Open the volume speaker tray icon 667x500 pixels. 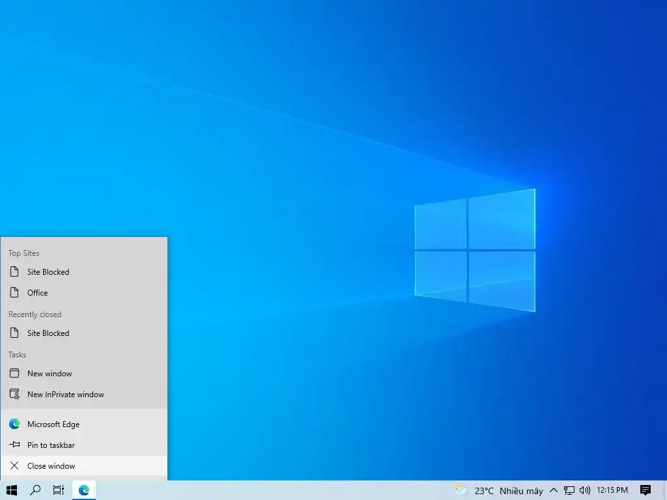[585, 490]
